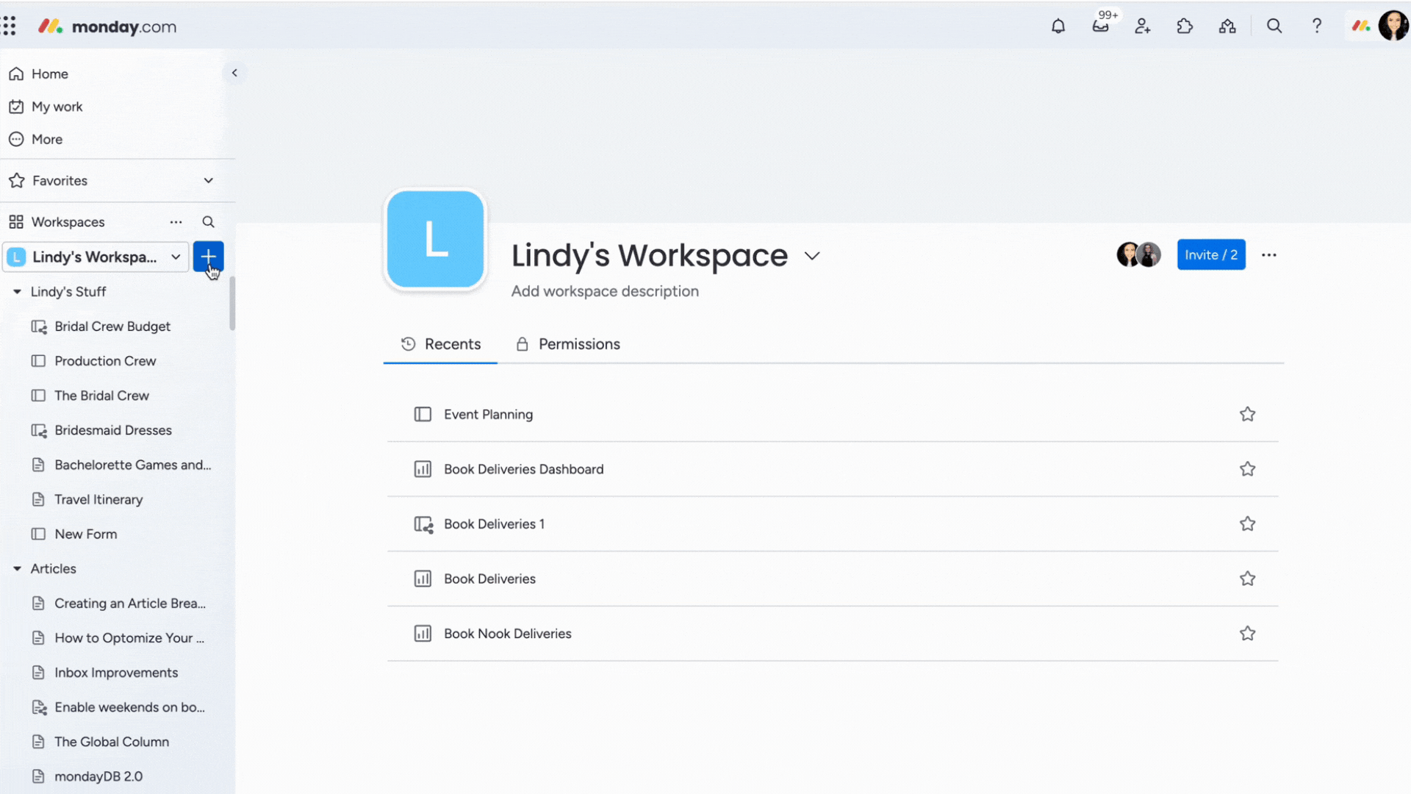Open the More menu
Image resolution: width=1411 pixels, height=794 pixels.
click(x=35, y=139)
